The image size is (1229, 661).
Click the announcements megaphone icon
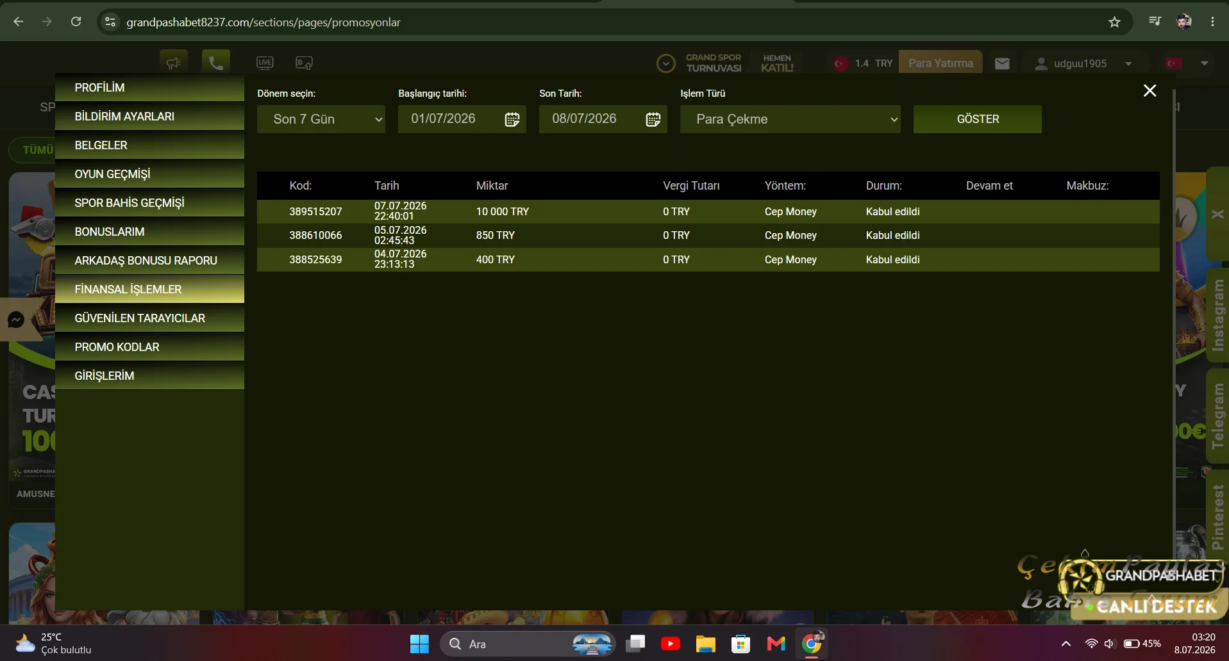174,63
